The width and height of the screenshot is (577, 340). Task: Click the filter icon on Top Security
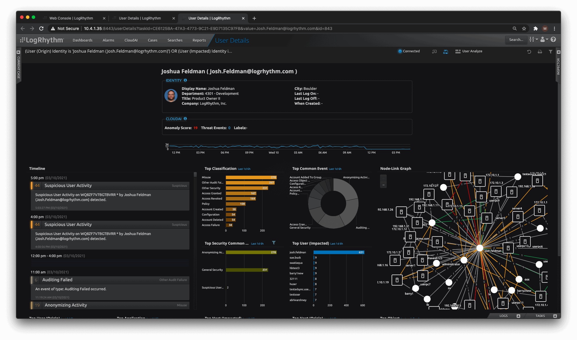pyautogui.click(x=273, y=243)
